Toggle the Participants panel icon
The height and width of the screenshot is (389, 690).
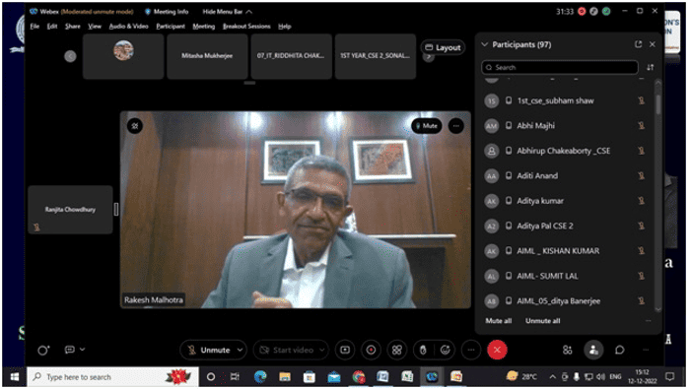click(593, 351)
